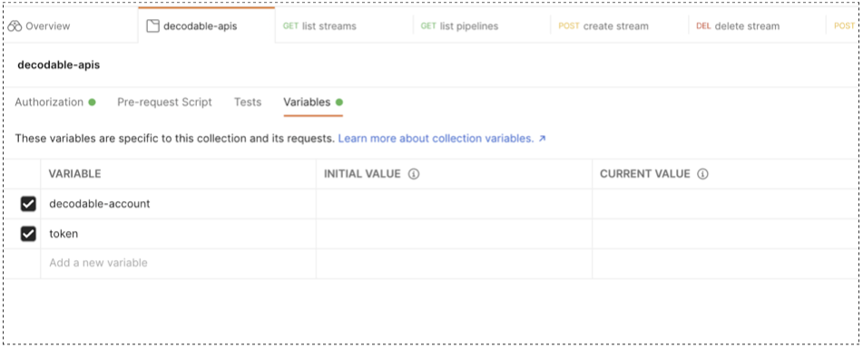The height and width of the screenshot is (348, 863).
Task: Uncheck the decodable-account variable checkbox
Action: (28, 204)
